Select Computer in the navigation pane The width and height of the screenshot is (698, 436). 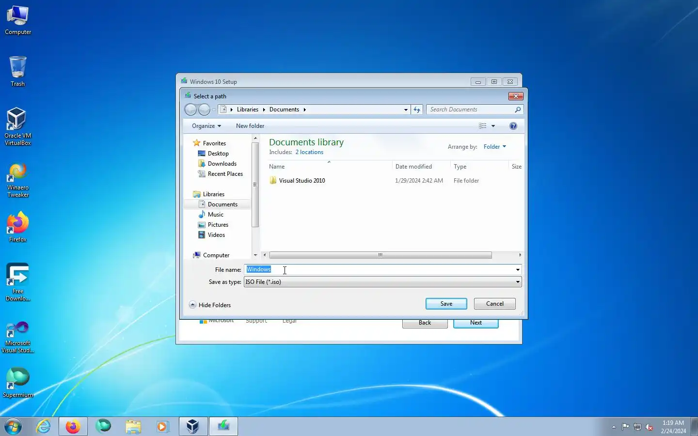click(x=216, y=255)
